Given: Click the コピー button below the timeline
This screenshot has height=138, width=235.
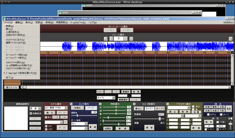Looking at the screenshot, I should click(x=100, y=92).
